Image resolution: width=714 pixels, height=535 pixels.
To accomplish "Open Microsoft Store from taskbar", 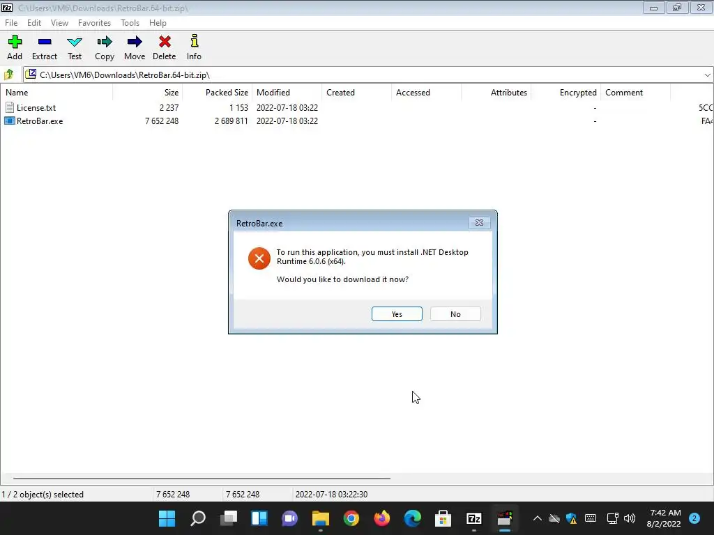I will click(443, 518).
